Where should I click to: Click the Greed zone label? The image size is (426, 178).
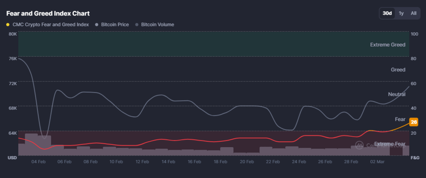(x=398, y=70)
